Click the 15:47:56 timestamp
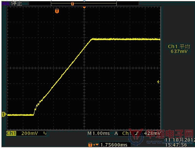Image resolution: width=195 pixels, height=148 pixels. (176, 145)
